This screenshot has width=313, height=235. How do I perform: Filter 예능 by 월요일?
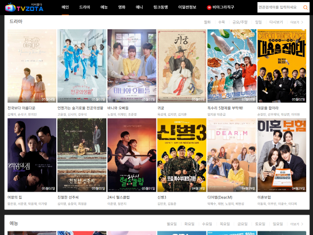pos(172,224)
